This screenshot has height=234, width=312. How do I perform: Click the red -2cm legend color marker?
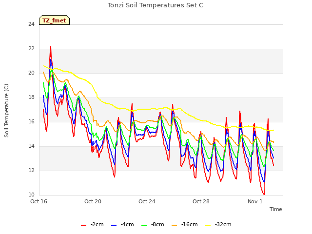coord(83,225)
